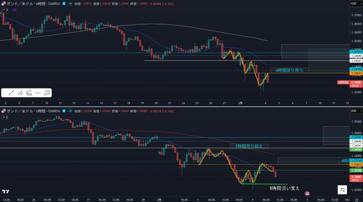
Task: Open the US economic event flag marker
Action: (307, 194)
